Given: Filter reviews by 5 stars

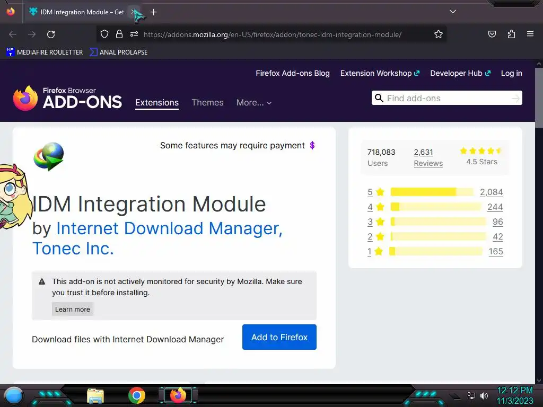Looking at the screenshot, I should pos(376,192).
